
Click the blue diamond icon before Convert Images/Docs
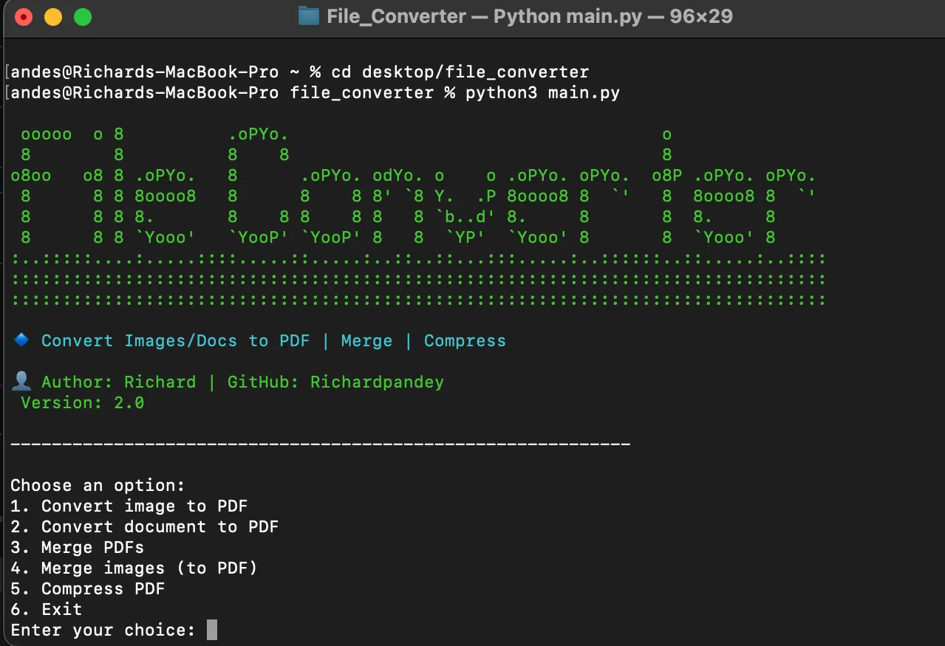point(20,340)
